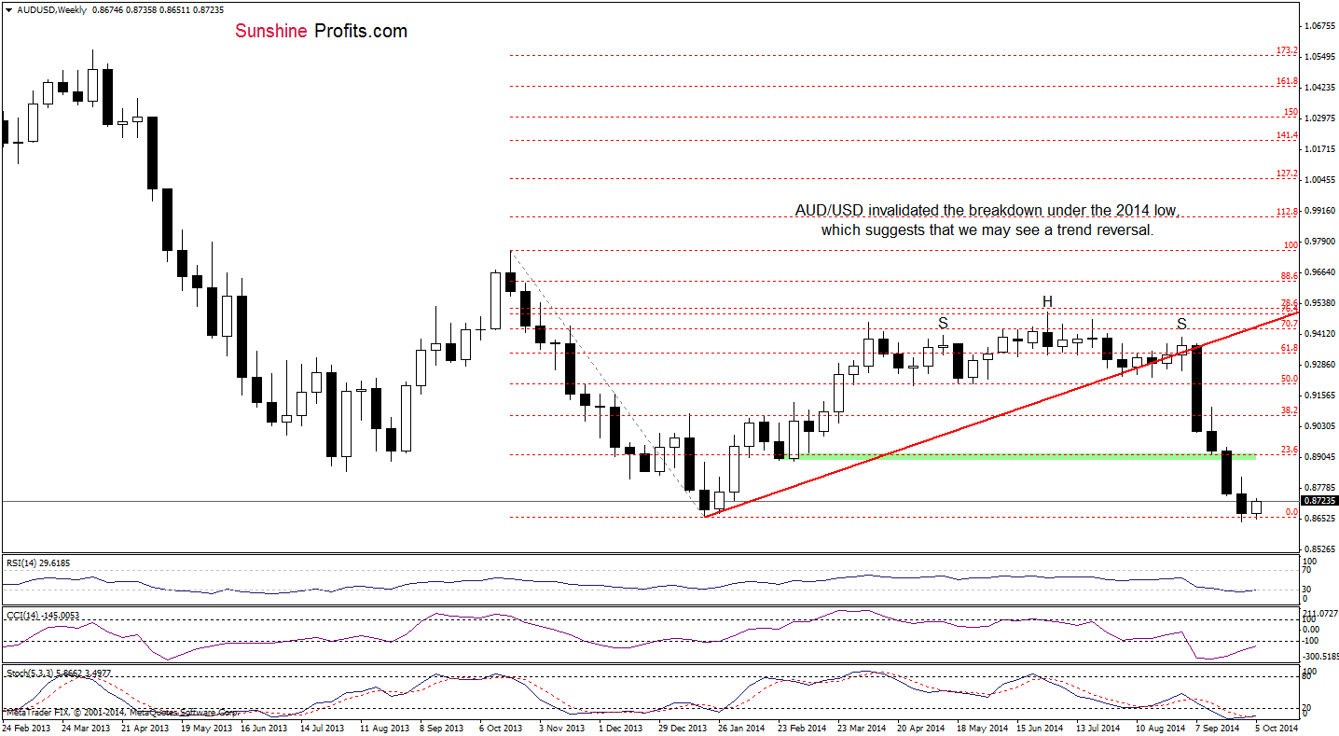Viewport: 1339px width, 736px height.
Task: Click the 26 Jan 2014 date label
Action: pos(740,727)
